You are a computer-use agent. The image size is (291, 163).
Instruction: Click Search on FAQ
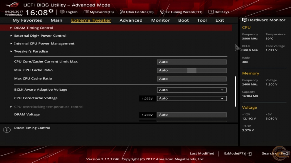tap(275, 153)
